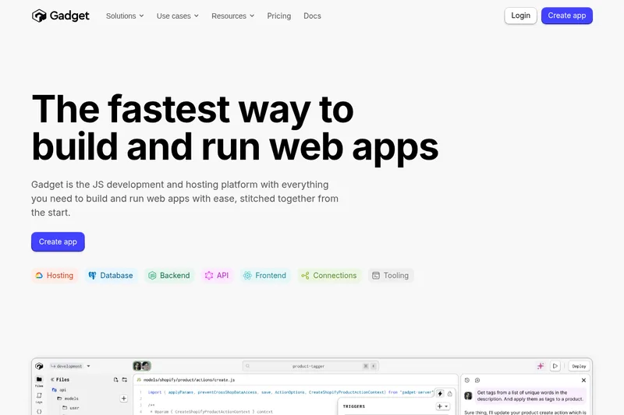Select the Tooling feature pill
This screenshot has height=415, width=624.
(391, 275)
